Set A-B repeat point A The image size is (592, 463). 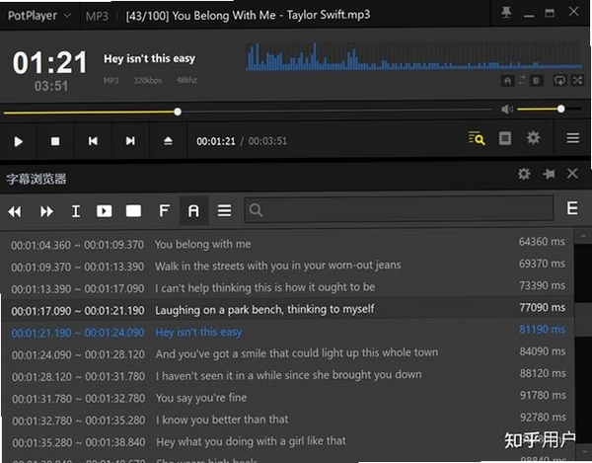[x=508, y=80]
